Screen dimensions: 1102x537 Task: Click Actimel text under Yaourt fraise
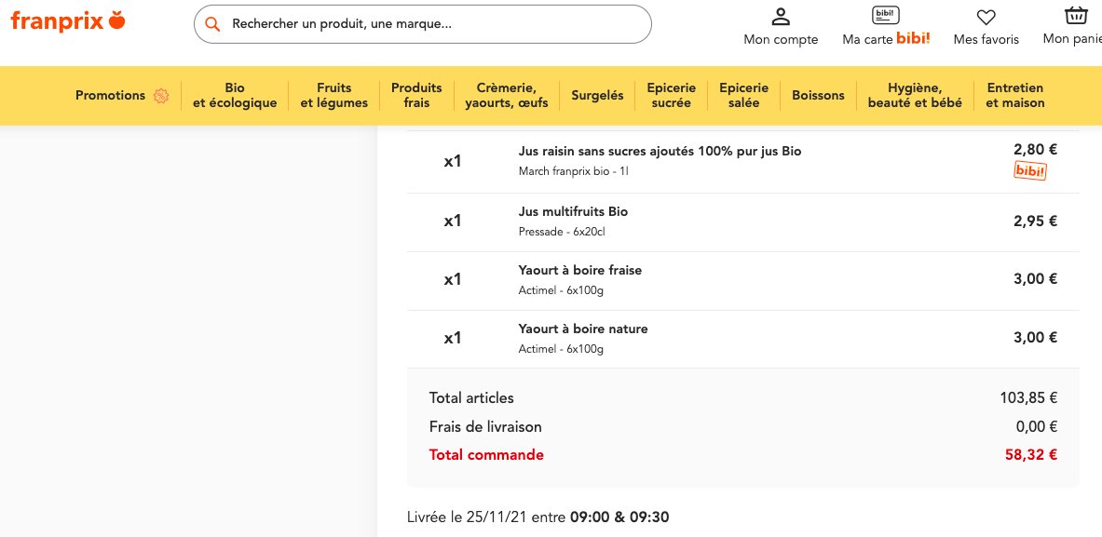pyautogui.click(x=561, y=290)
